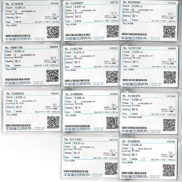Click the SQ shape label on card S1400629

click(x=54, y=105)
